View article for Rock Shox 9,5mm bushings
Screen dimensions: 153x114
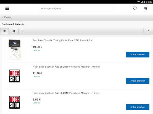click(x=138, y=81)
